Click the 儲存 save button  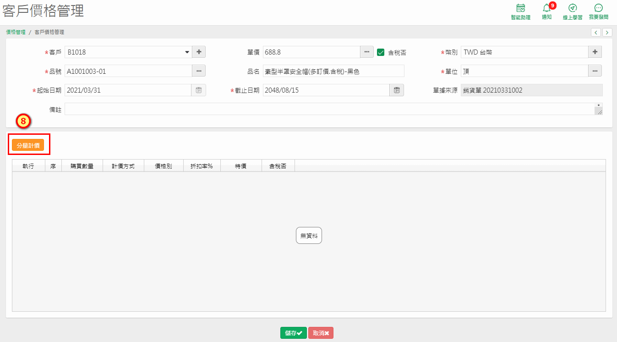point(294,333)
